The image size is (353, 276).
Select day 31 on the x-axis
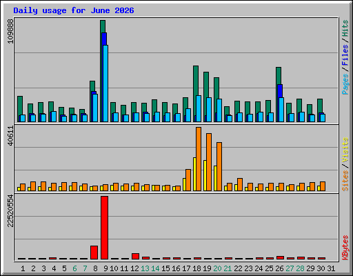[x=331, y=268]
